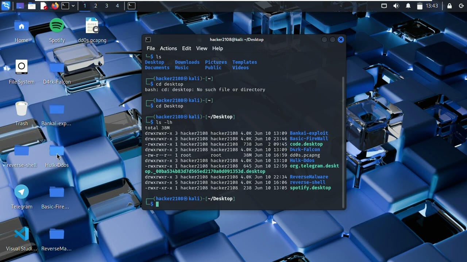This screenshot has width=467, height=262.
Task: Click 'dd0s.pcapng' in the terminal listing
Action: point(305,155)
